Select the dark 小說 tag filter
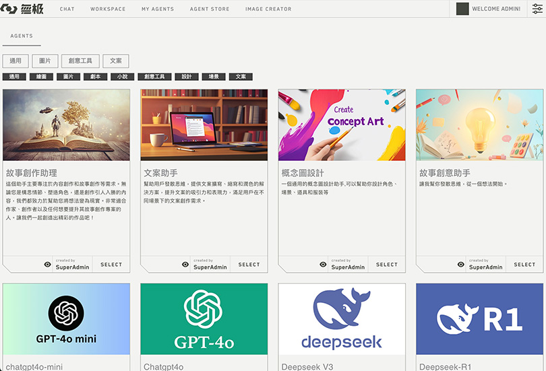Screen dimensions: 546x371 click(122, 77)
